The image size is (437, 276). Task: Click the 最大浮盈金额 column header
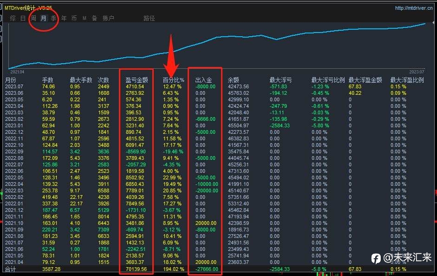[x=365, y=80]
